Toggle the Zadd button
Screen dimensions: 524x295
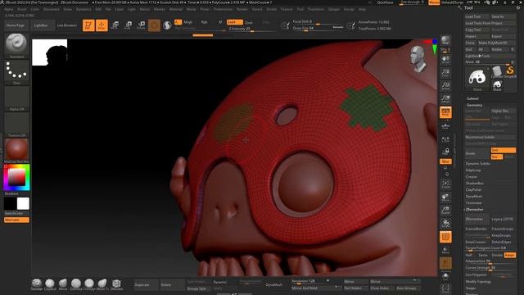coord(235,22)
